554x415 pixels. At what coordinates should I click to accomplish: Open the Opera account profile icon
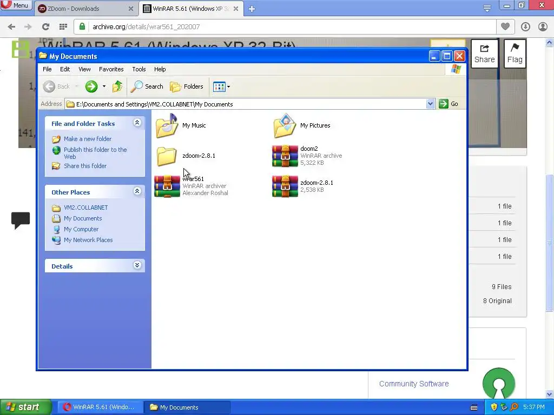543,27
